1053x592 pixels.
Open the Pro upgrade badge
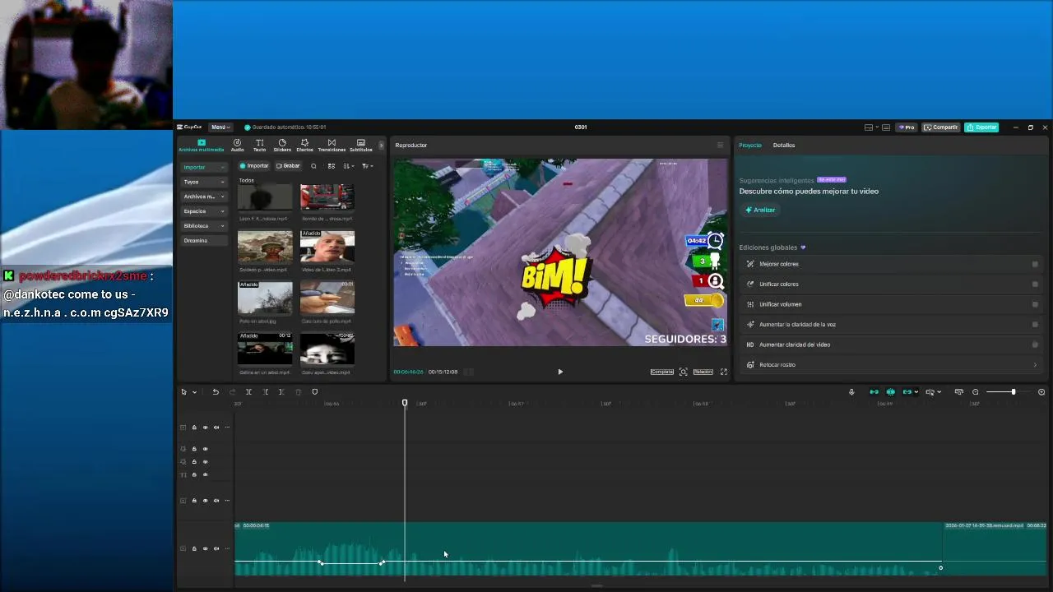pos(907,127)
